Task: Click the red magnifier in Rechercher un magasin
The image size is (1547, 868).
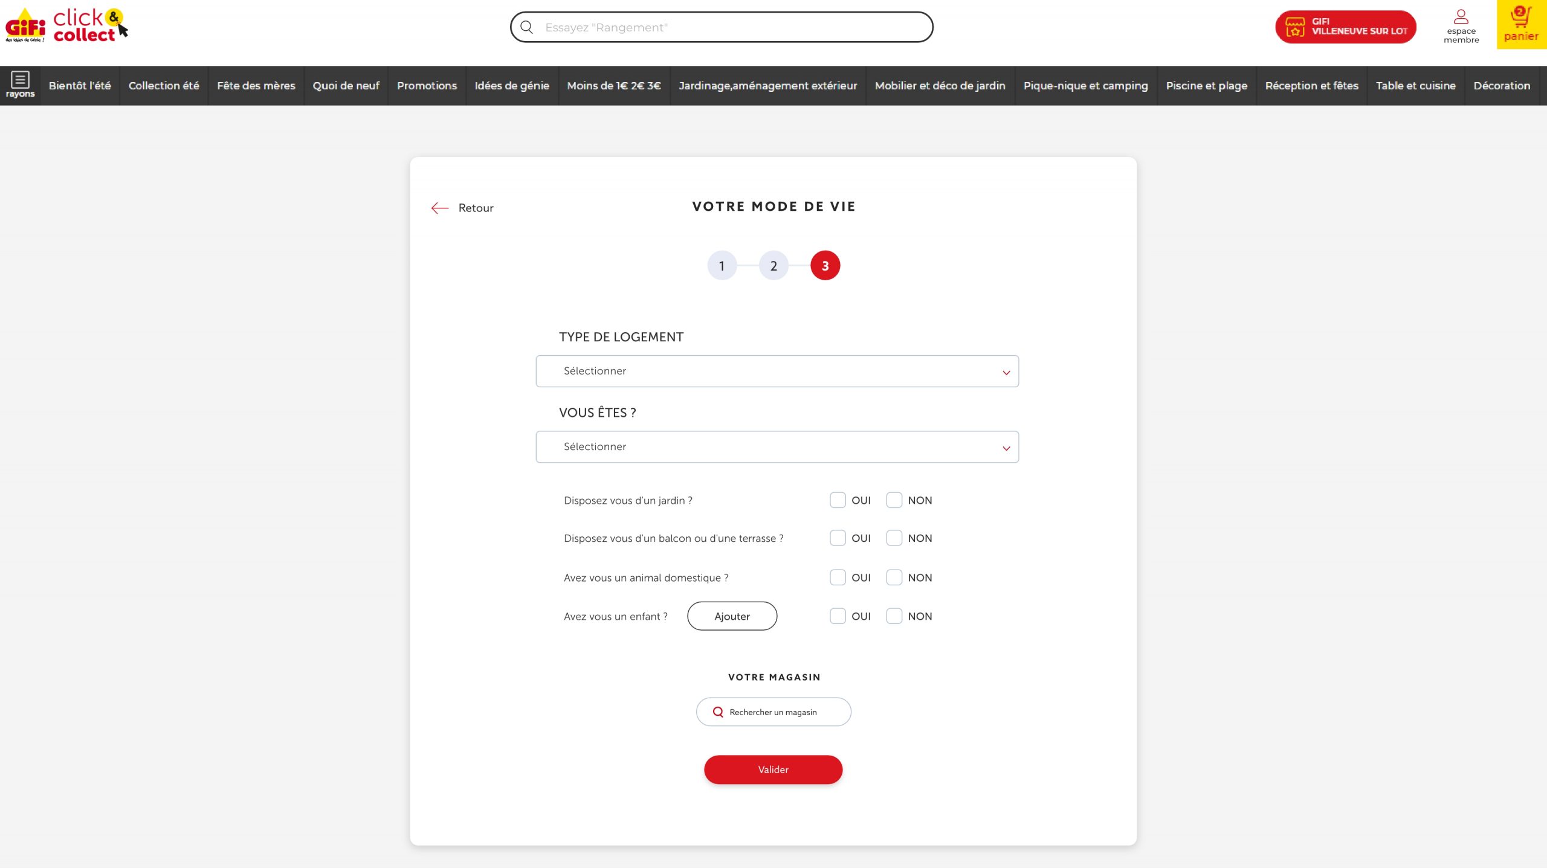Action: coord(718,712)
